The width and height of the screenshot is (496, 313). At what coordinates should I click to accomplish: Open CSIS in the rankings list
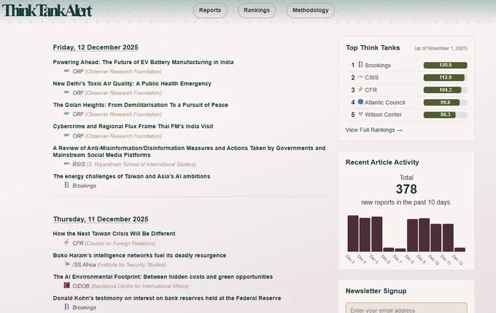[372, 78]
